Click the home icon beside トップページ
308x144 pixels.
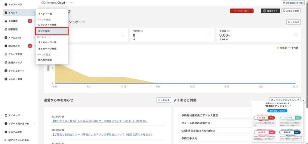coord(6,5)
